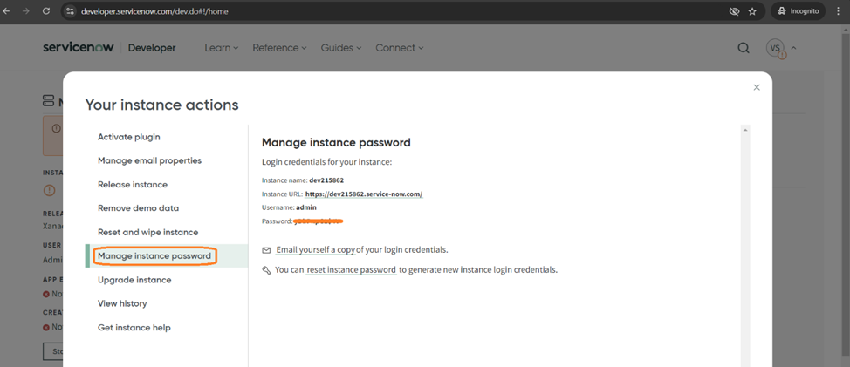Viewport: 850px width, 367px height.
Task: Click the browser back arrow
Action: (x=8, y=11)
